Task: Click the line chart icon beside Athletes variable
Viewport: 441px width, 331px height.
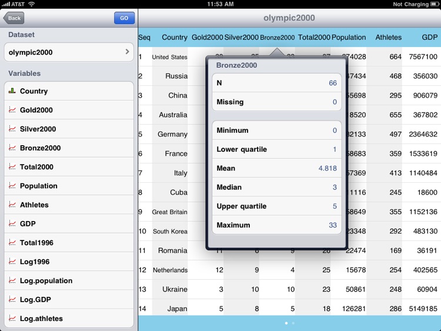Action: pyautogui.click(x=12, y=205)
